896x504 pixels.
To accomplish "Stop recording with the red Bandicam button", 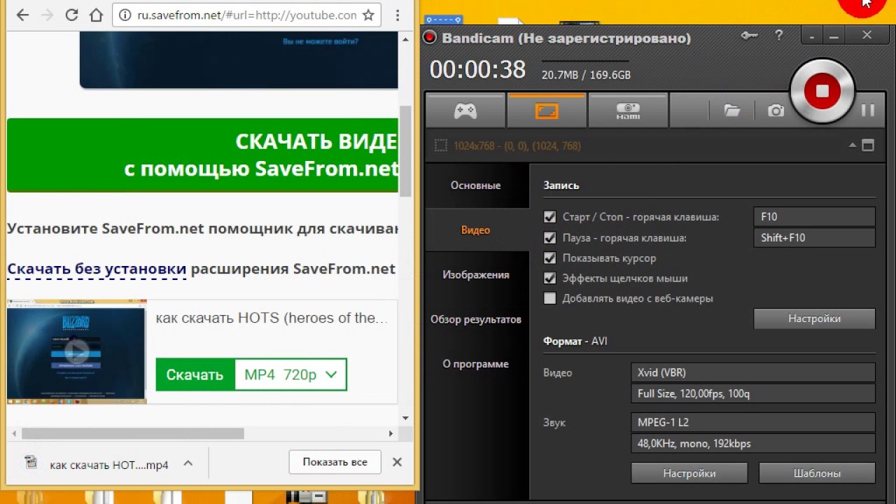I will click(822, 91).
